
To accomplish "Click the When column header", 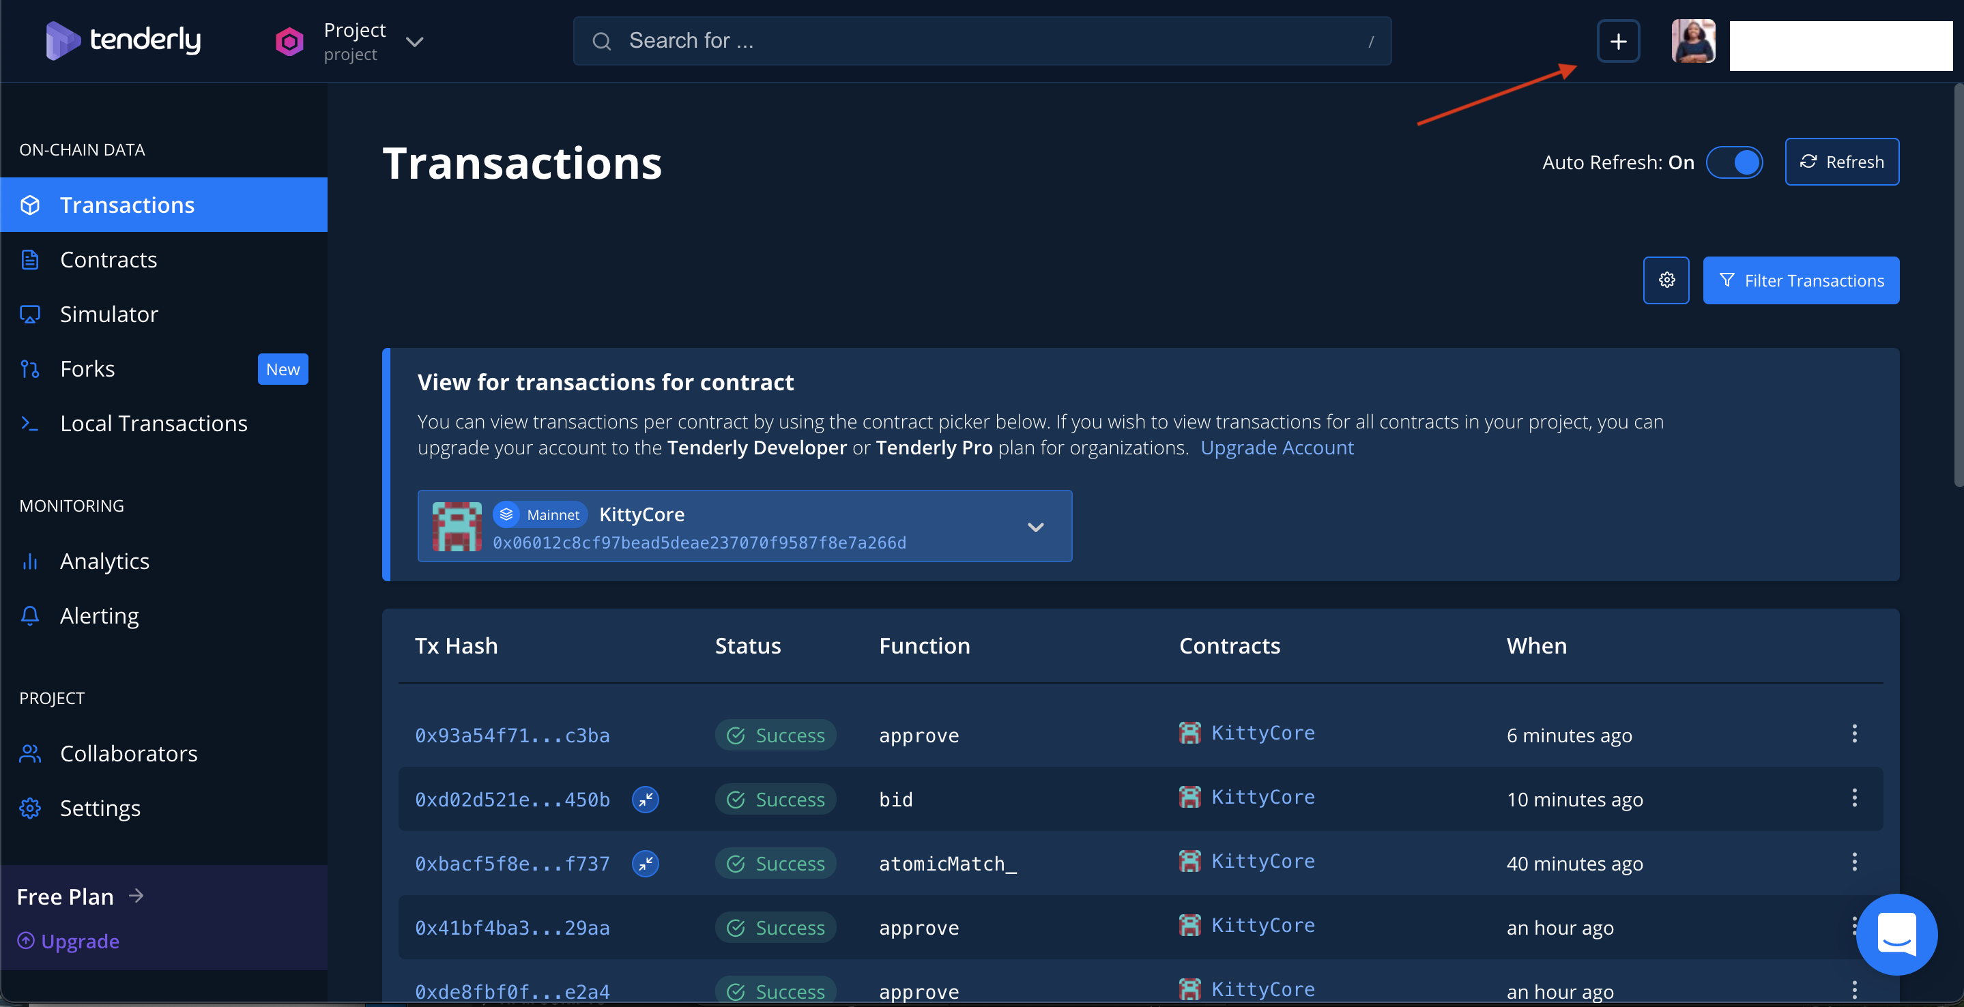I will 1536,645.
